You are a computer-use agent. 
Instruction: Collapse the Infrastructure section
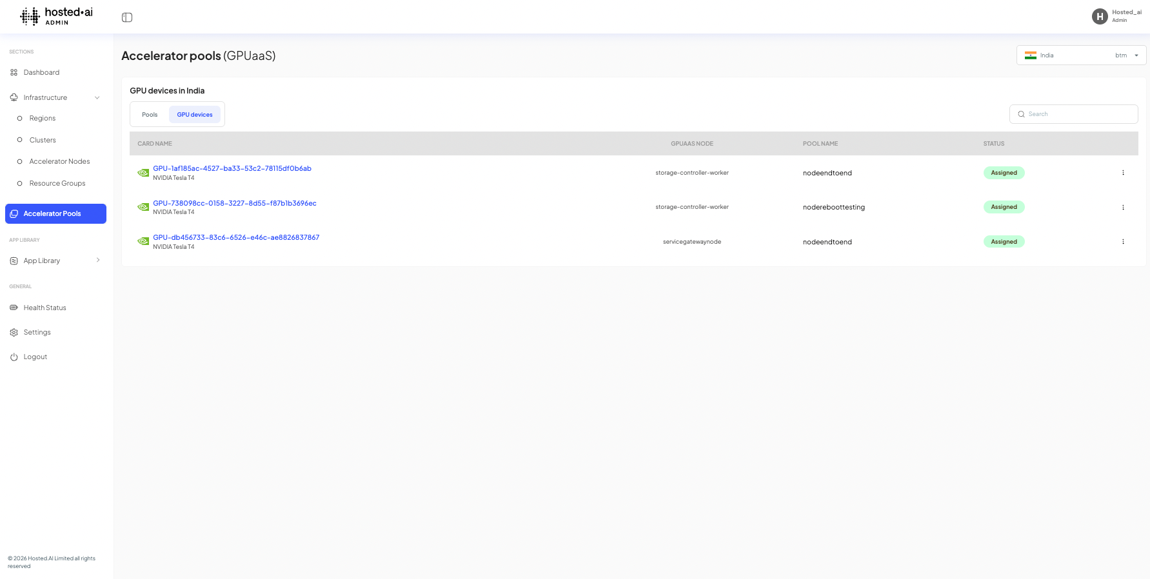pos(97,98)
